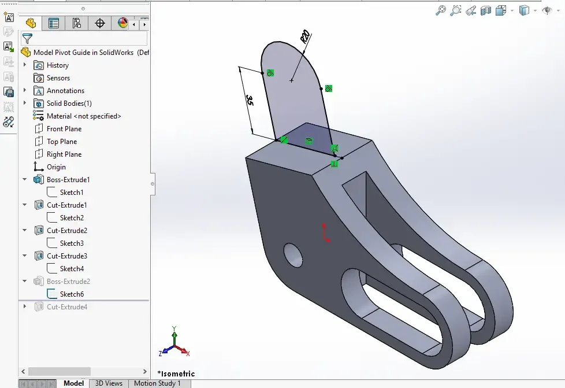
Task: Expand the Annotations folder
Action: tap(24, 90)
